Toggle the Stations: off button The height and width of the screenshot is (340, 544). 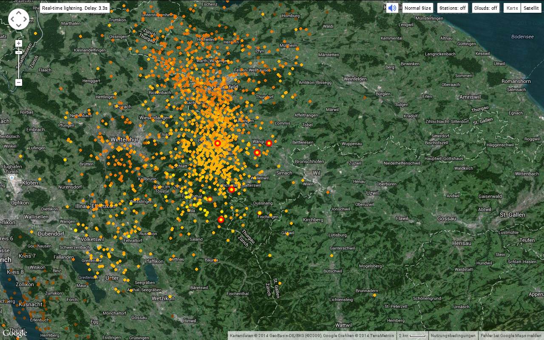[x=452, y=8]
